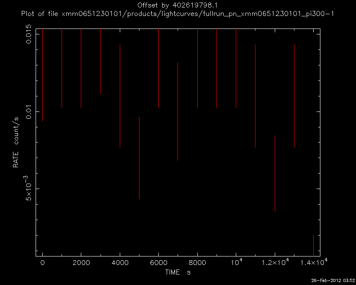Click the 26-Feb-2012 03:52 timestamp
The height and width of the screenshot is (285, 356).
tap(333, 281)
